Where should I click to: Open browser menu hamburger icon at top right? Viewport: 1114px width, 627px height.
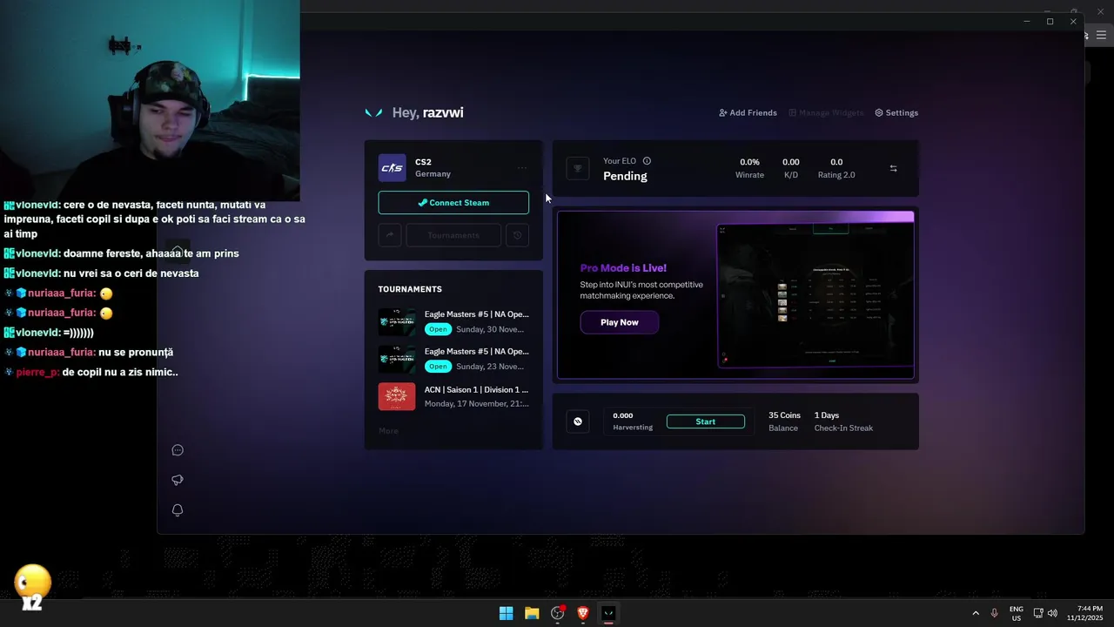[1101, 36]
